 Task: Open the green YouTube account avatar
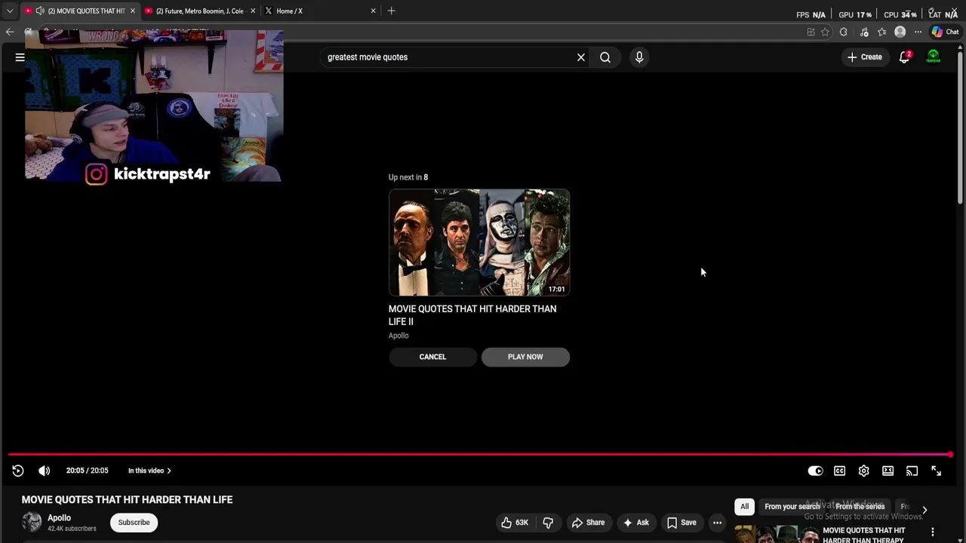934,57
